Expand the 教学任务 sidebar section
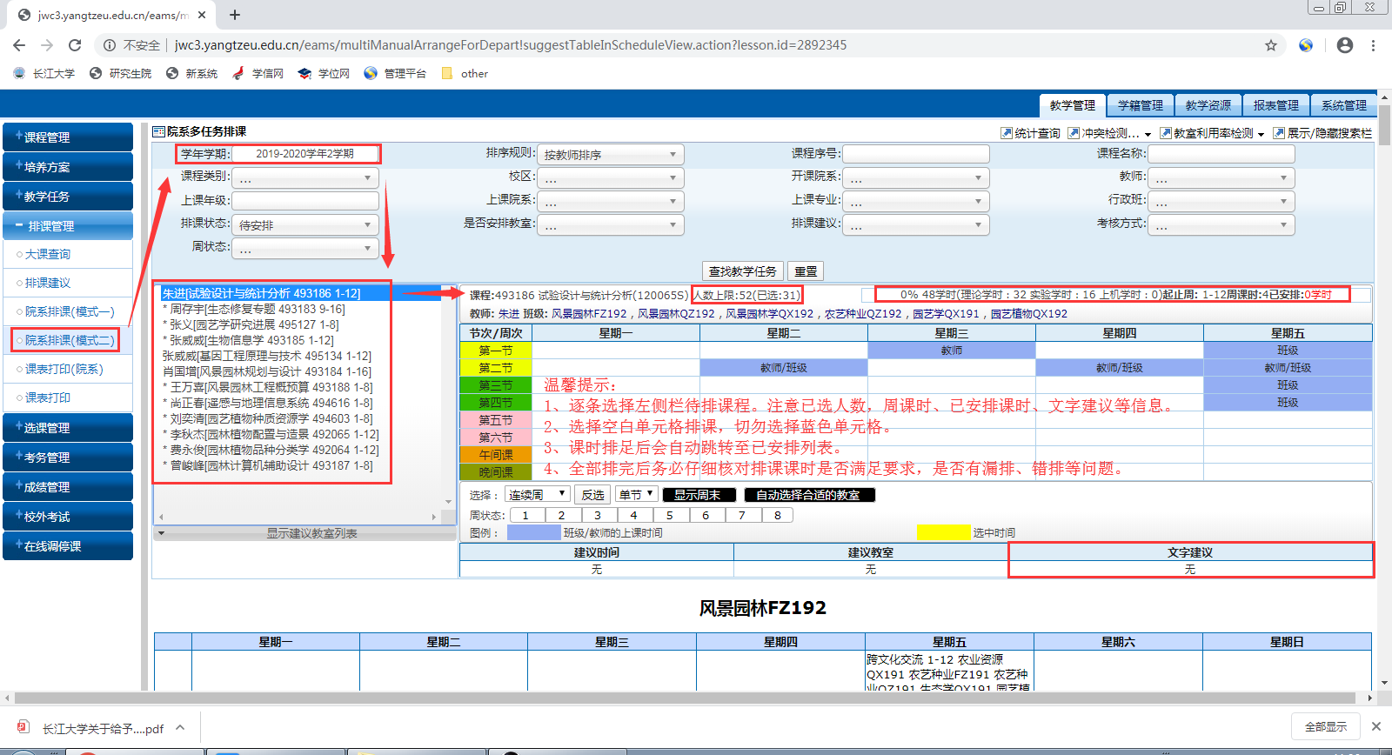The image size is (1392, 755). (x=68, y=197)
